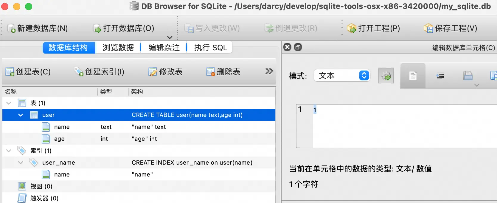This screenshot has height=203, width=497.
Task: Float the 编辑数据库单元格 cell editor panel
Action: 298,47
